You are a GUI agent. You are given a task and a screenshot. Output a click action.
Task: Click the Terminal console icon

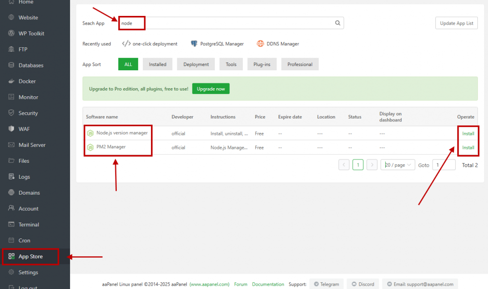[11, 224]
